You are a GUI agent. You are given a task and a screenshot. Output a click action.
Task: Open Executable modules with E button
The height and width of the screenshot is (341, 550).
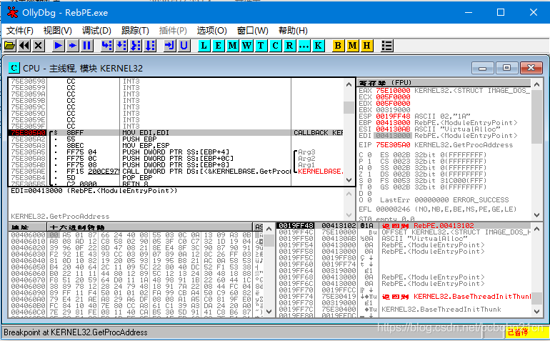[x=218, y=45]
